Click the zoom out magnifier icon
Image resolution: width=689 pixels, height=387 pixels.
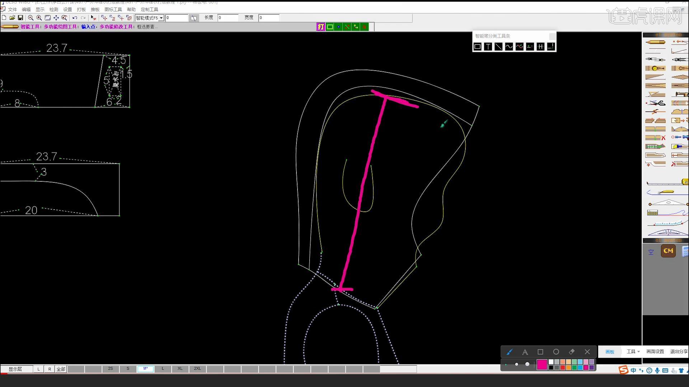(31, 18)
